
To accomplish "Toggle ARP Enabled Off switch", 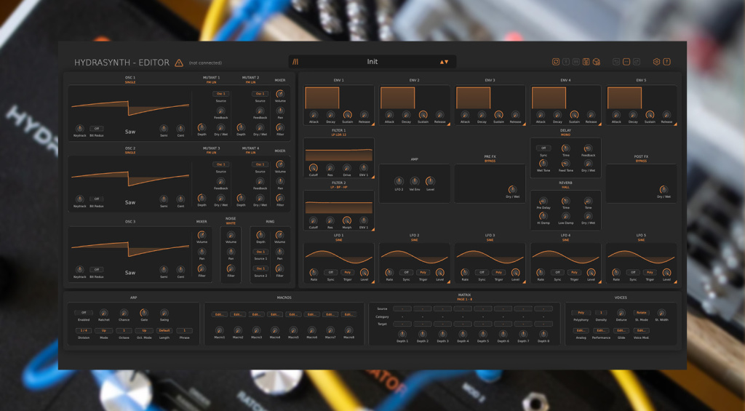I will 84,313.
